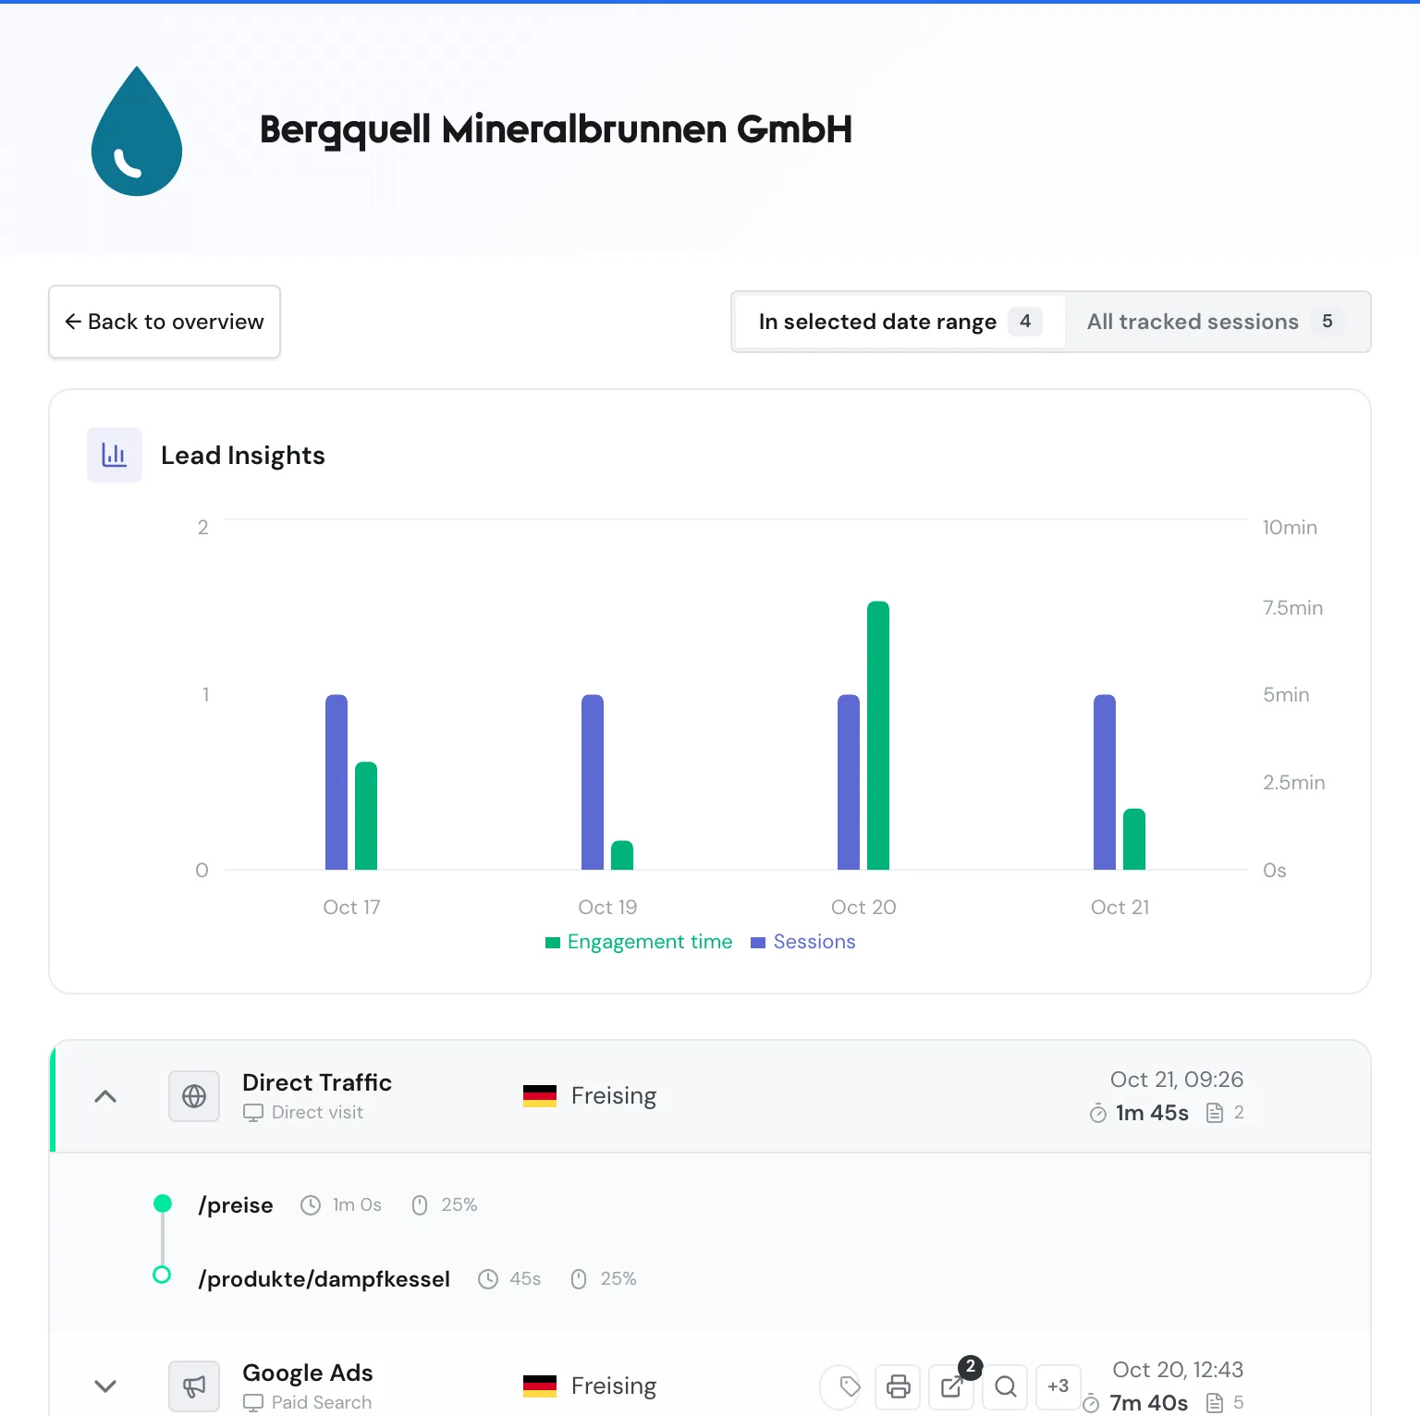The height and width of the screenshot is (1416, 1420).
Task: Click the 7m 40s session duration
Action: (1149, 1403)
